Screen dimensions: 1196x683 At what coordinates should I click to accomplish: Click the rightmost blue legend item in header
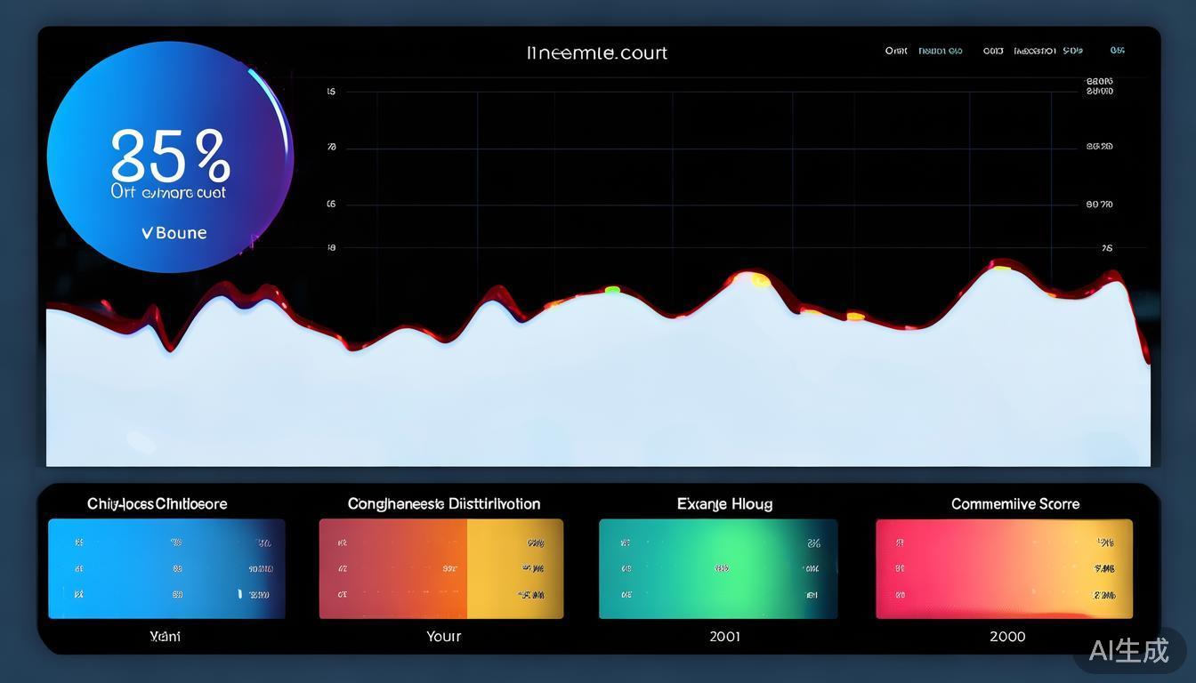coord(1117,51)
